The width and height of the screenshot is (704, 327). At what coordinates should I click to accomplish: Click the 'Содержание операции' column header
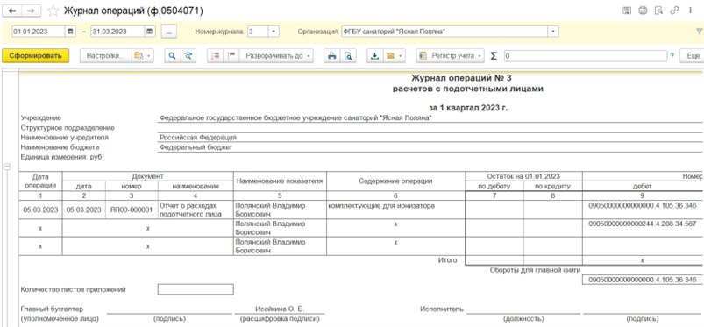395,181
